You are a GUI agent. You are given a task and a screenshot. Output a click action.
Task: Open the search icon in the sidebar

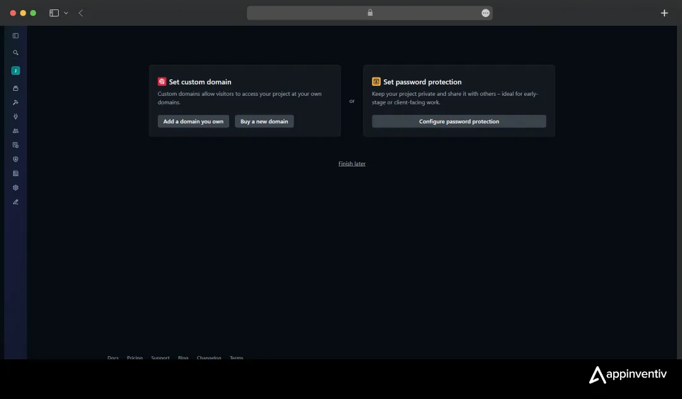(x=15, y=52)
